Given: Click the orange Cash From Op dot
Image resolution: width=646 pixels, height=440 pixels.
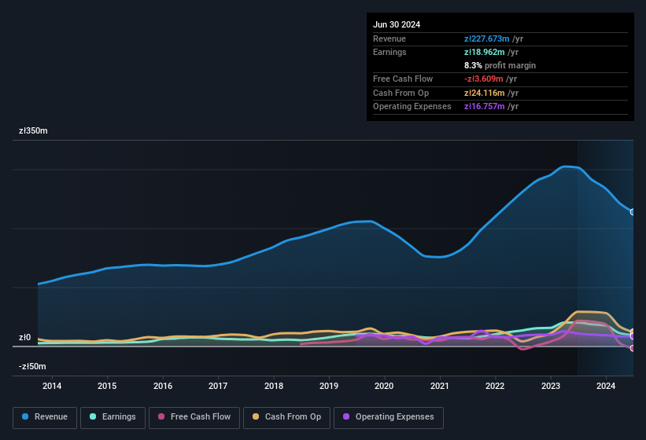Looking at the screenshot, I should click(257, 417).
